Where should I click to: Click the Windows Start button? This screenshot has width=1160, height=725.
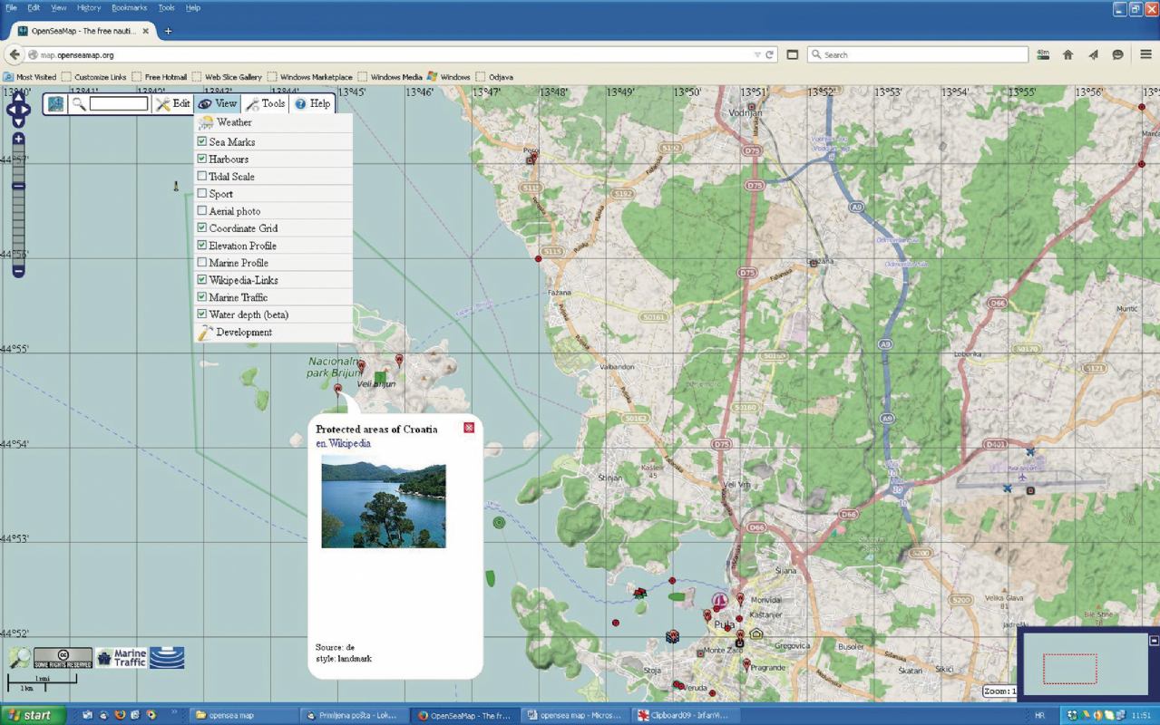(33, 715)
